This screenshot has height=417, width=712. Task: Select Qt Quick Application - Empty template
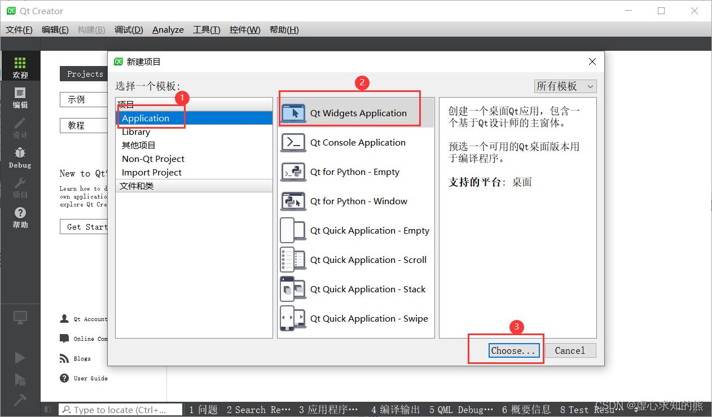click(x=356, y=231)
